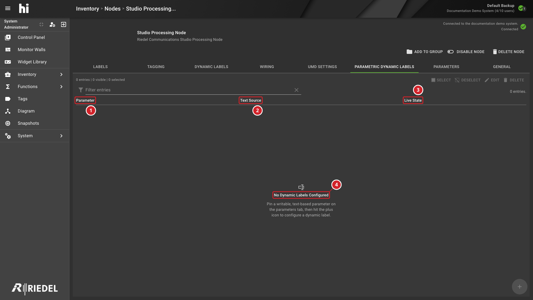Sort by the Parameter column header
This screenshot has width=533, height=300.
85,100
